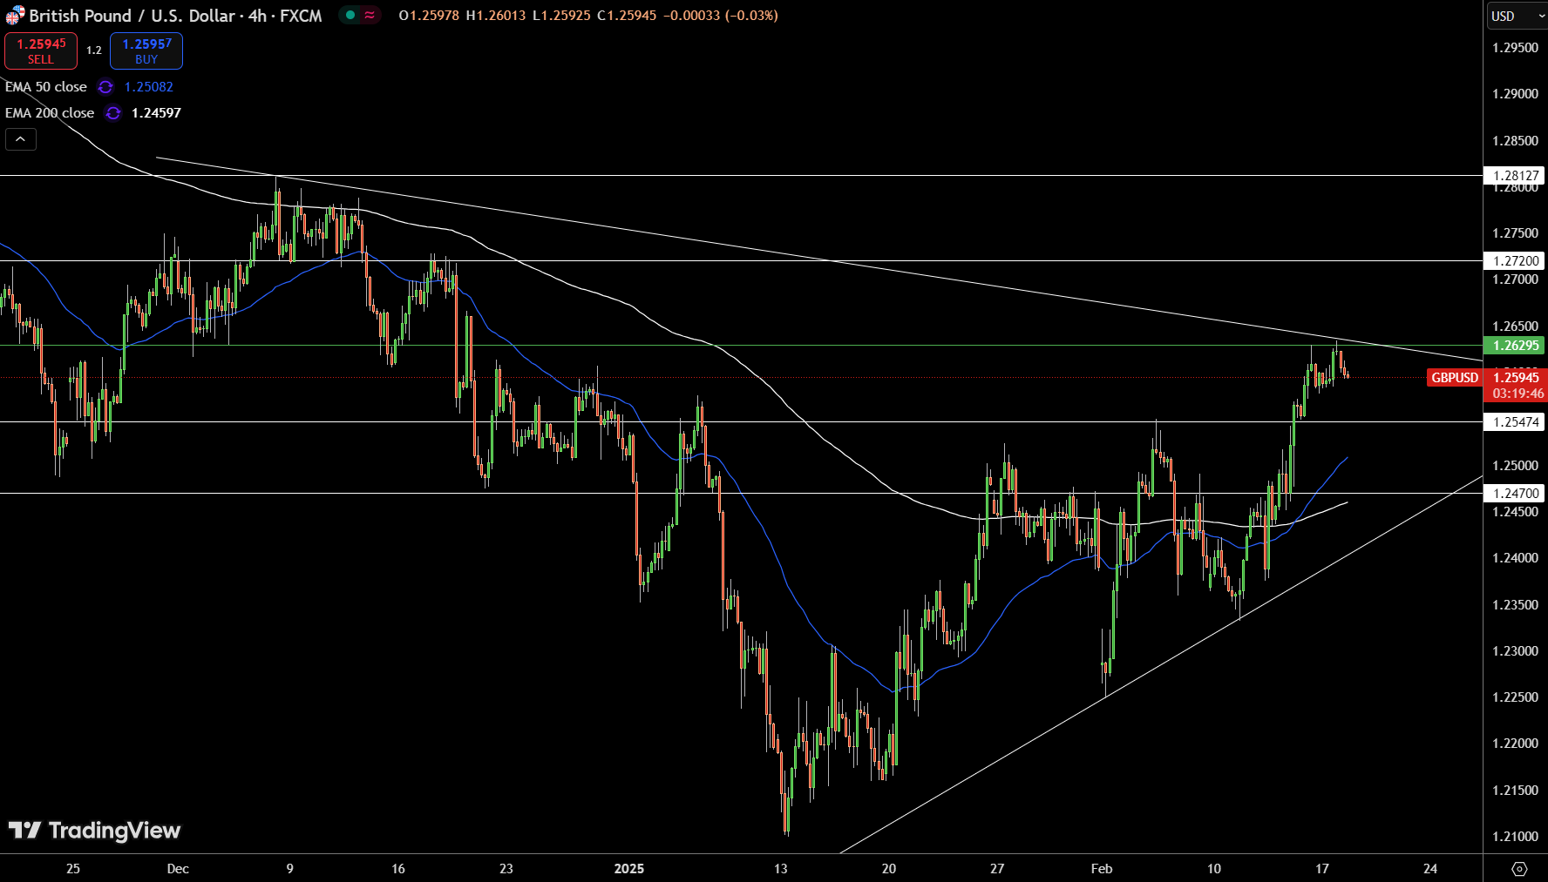Click the countdown timer 03:19:46
The image size is (1548, 882).
pos(1517,394)
